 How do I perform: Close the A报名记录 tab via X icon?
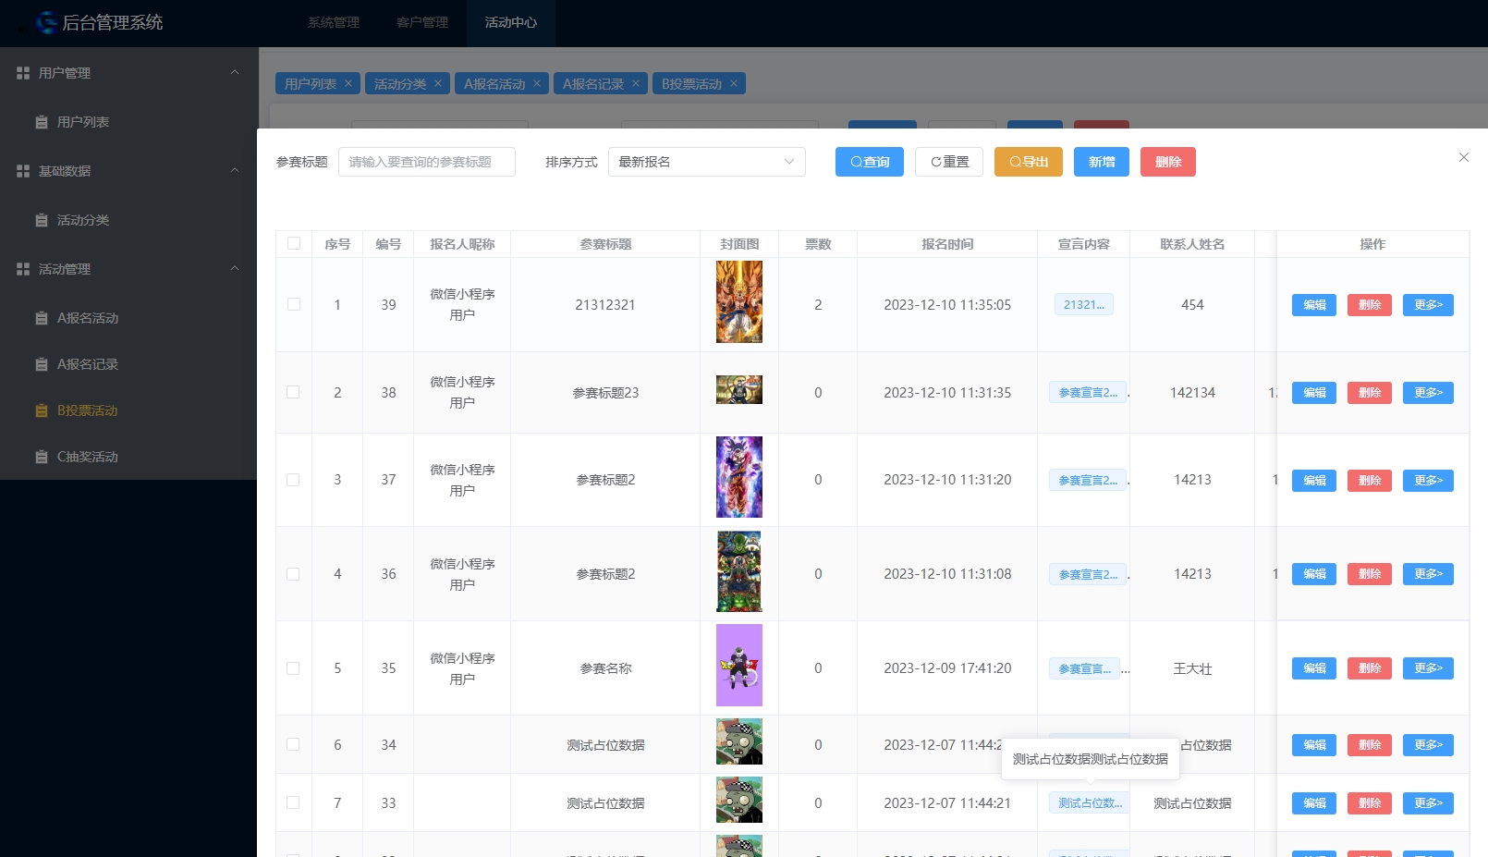[636, 83]
